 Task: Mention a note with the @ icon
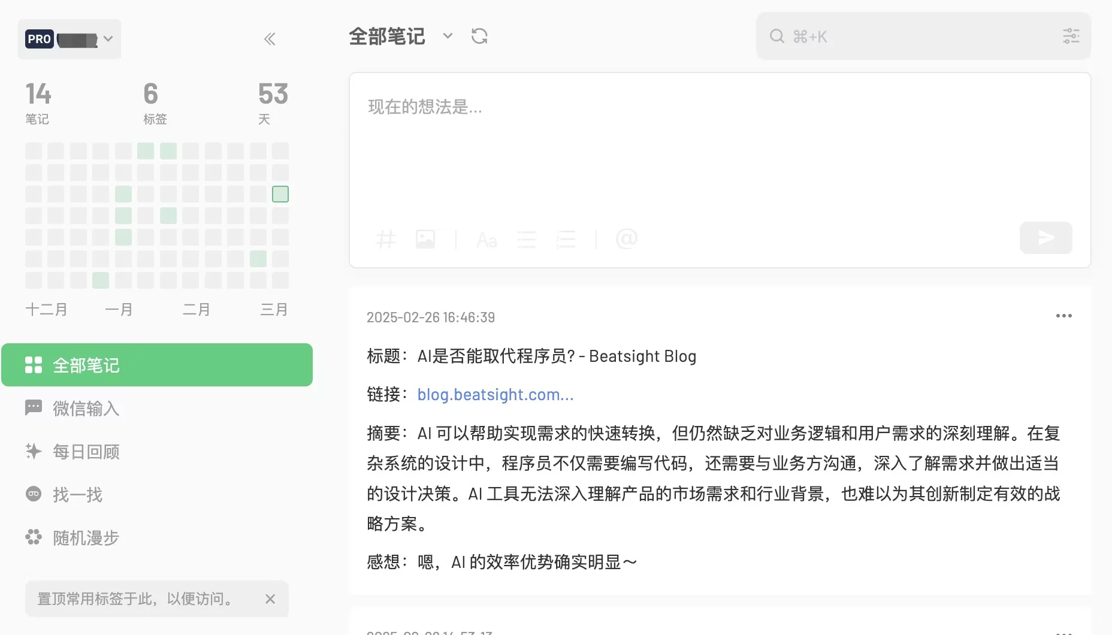627,240
